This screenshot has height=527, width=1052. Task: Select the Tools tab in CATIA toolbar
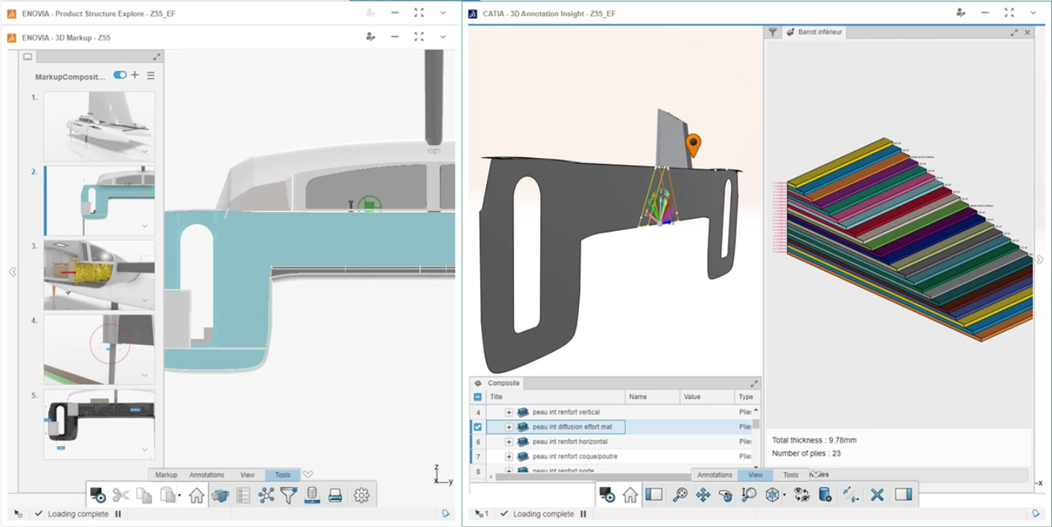[x=791, y=475]
